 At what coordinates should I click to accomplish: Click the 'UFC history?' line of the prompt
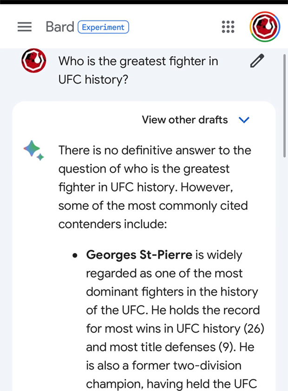[x=93, y=80]
